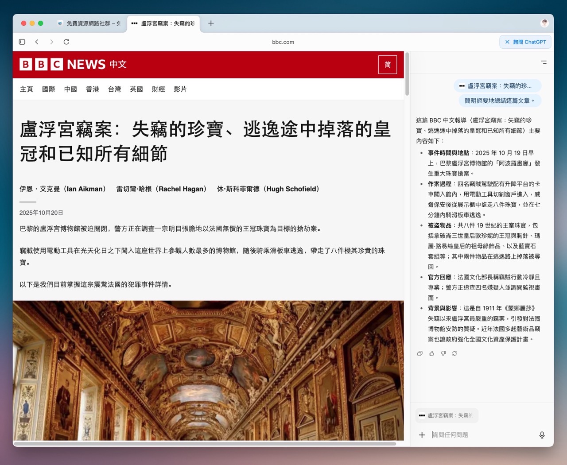Give thumbs up to the summary
Screen dimensions: 567x465
(x=431, y=353)
